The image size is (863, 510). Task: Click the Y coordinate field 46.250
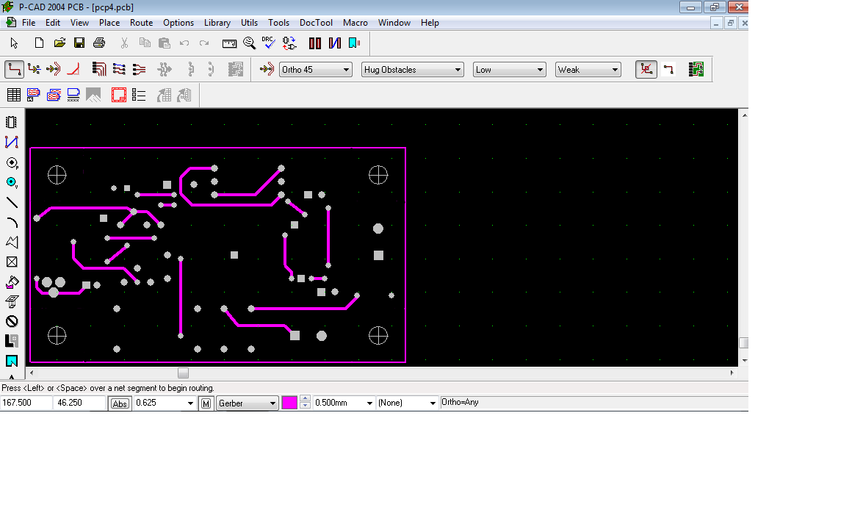coord(80,403)
